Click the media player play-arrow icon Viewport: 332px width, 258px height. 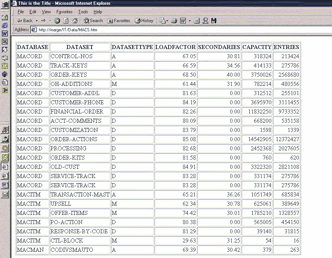(5, 91)
